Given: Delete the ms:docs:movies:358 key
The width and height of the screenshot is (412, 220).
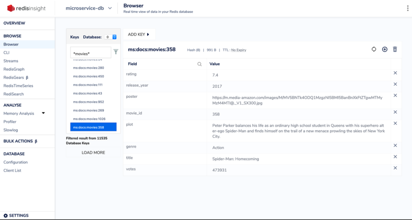Looking at the screenshot, I should pos(395,49).
